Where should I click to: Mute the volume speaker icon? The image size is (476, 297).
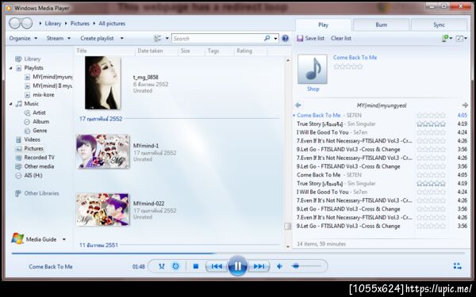click(279, 266)
